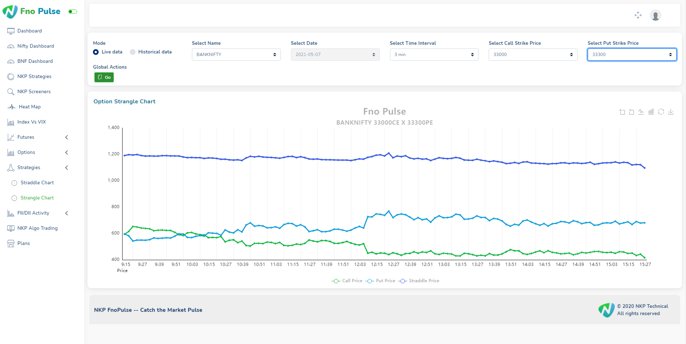686x344 pixels.
Task: Click the green Go button
Action: (104, 77)
